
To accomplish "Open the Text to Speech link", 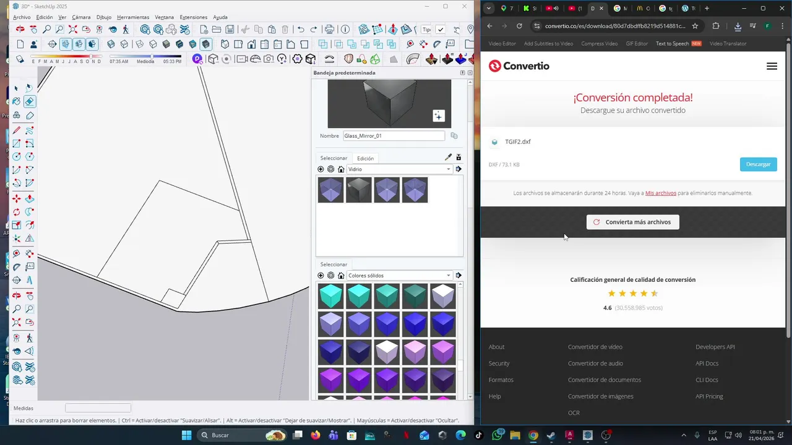I will coord(672,44).
